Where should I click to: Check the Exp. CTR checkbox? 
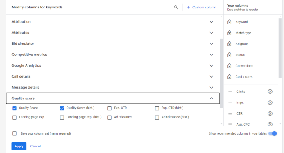click(109, 108)
